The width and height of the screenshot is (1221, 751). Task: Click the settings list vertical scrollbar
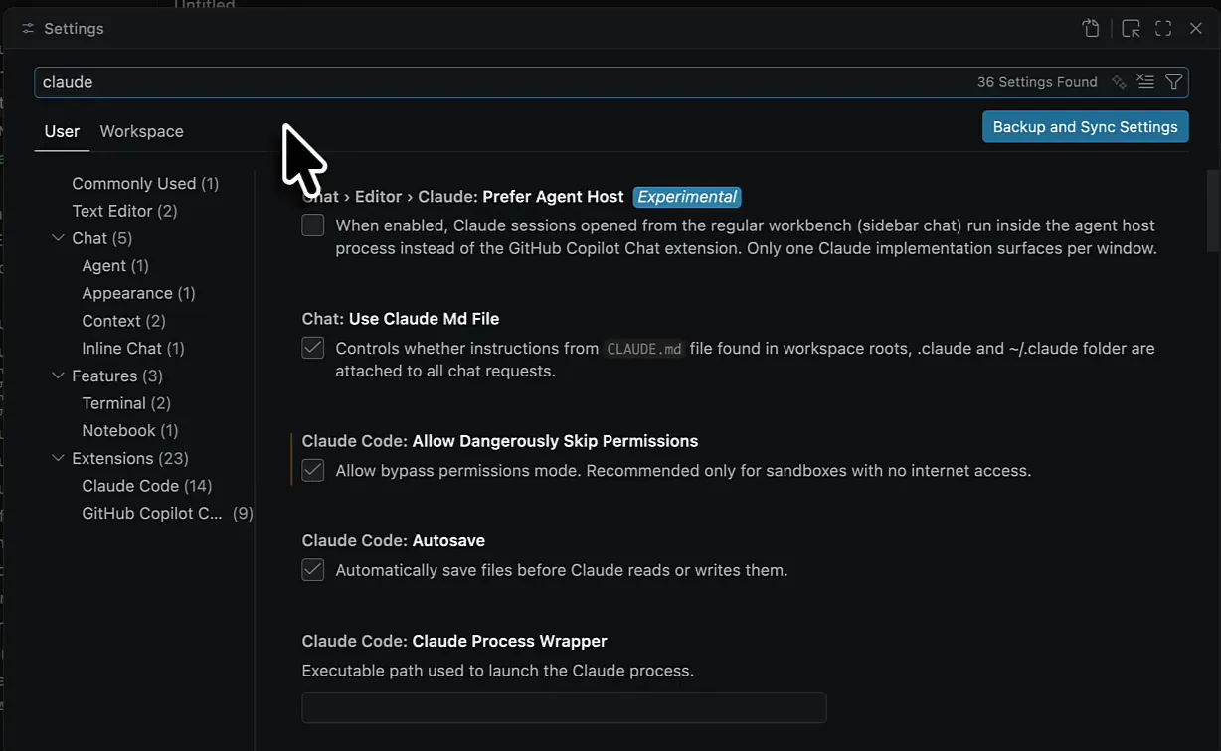1212,211
